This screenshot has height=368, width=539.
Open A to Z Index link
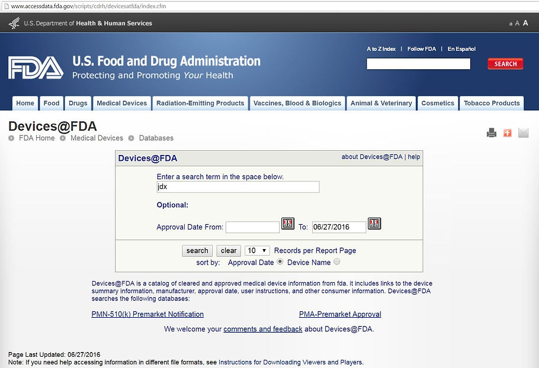pyautogui.click(x=381, y=49)
